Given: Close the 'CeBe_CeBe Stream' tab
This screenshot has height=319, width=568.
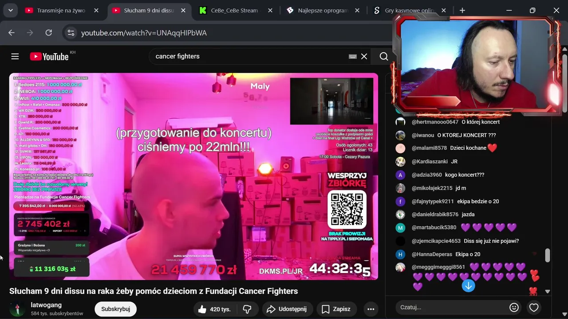Looking at the screenshot, I should (x=269, y=10).
